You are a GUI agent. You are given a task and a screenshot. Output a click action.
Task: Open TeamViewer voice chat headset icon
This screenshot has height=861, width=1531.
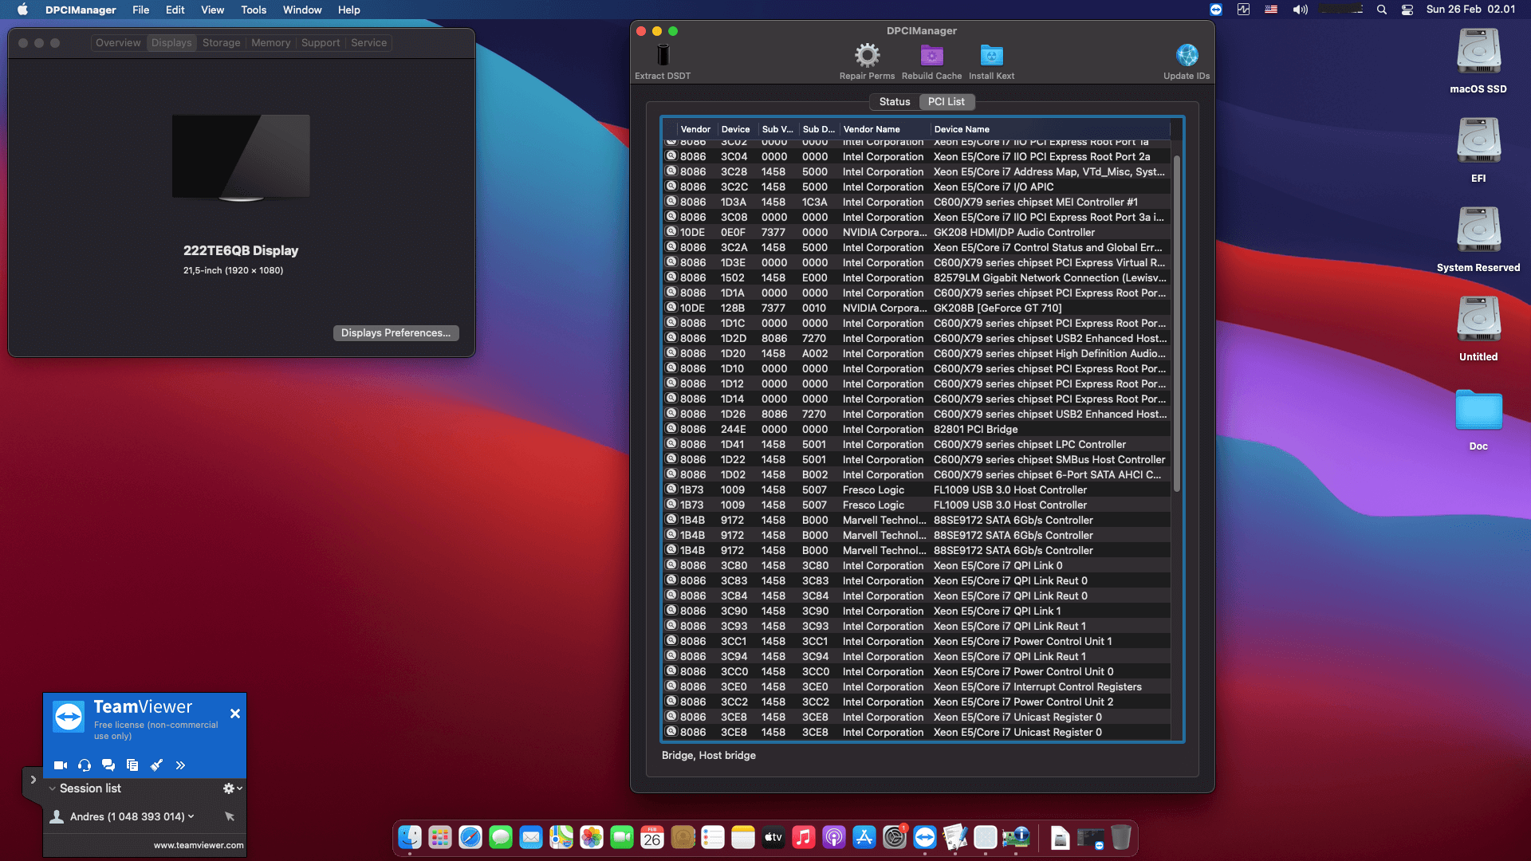84,765
